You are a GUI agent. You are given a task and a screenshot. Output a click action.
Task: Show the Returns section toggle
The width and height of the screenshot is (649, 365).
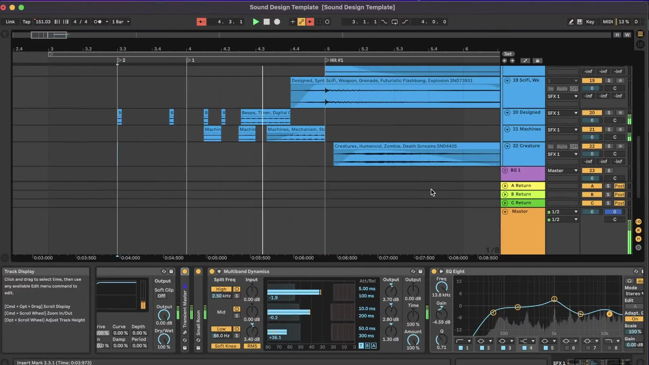point(639,230)
